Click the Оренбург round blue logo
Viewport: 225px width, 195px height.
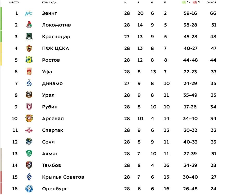coord(29,188)
